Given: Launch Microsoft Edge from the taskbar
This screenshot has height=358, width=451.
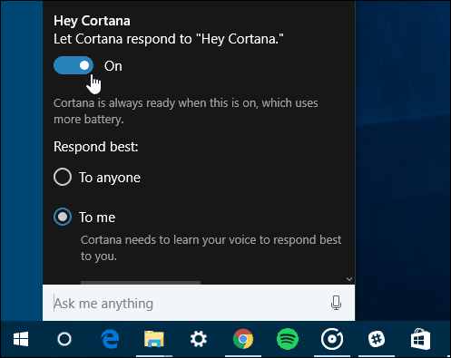Looking at the screenshot, I should coord(110,339).
